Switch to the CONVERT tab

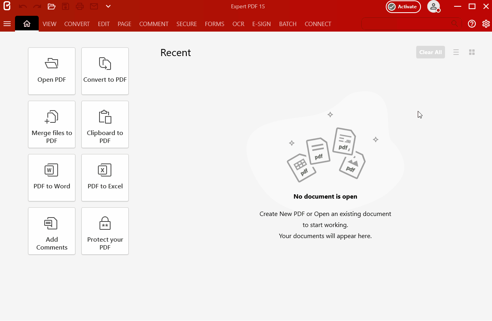click(x=77, y=24)
